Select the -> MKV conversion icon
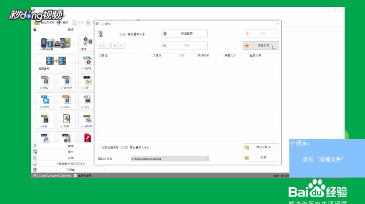The image size is (365, 204). tap(45, 82)
